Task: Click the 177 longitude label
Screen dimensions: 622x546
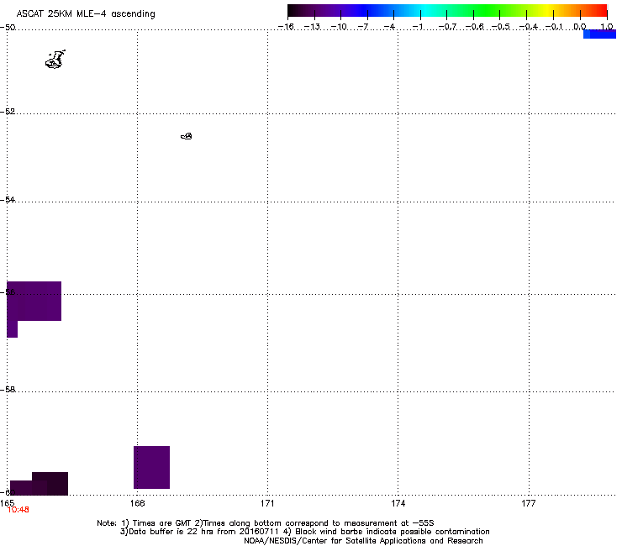Action: pos(529,503)
